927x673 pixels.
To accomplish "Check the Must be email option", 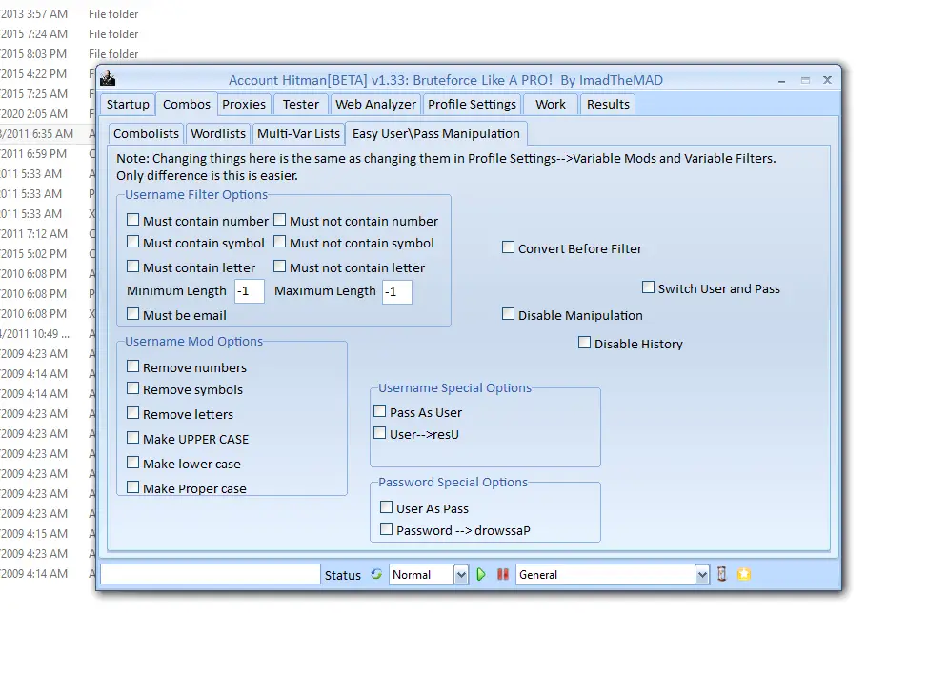I will coord(133,314).
